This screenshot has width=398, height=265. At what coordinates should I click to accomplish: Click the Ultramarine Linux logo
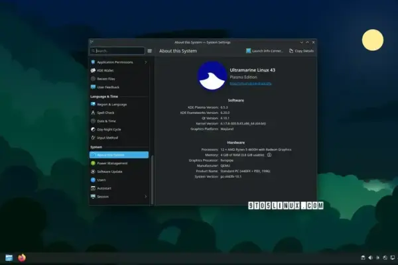(212, 76)
